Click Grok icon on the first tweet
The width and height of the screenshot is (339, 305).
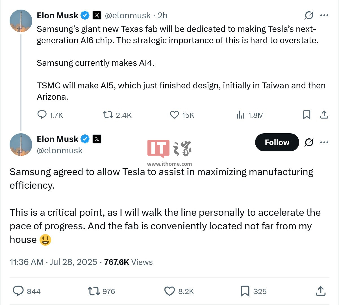(x=309, y=15)
